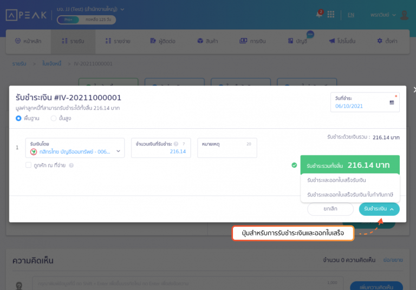Expand the รับเงินโดย bank account dropdown
This screenshot has height=290, width=416.
coord(119,151)
